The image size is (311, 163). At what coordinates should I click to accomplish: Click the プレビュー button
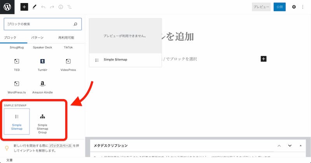point(261,7)
